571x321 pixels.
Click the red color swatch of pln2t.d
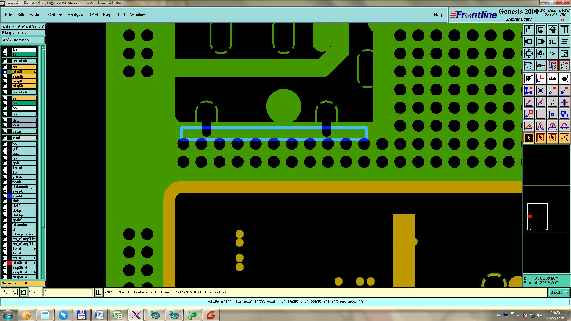(10, 263)
